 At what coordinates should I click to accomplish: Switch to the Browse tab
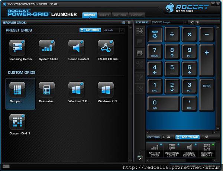pyautogui.click(x=90, y=15)
